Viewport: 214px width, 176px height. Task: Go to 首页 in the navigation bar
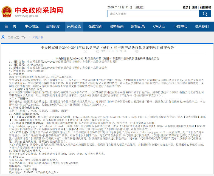pos(10,27)
